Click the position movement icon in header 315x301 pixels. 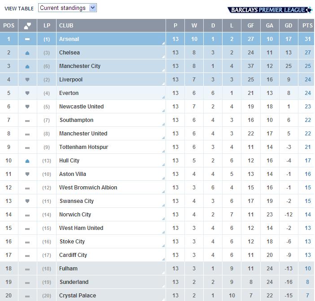[x=28, y=26]
